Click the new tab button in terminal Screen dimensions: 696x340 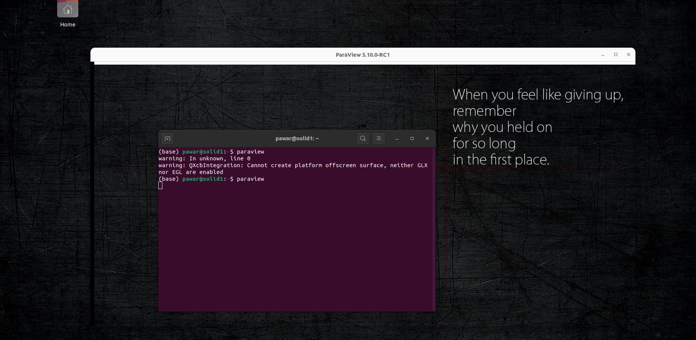pos(167,138)
